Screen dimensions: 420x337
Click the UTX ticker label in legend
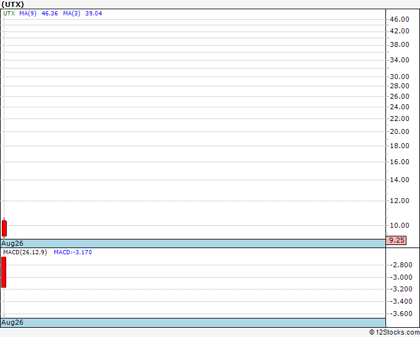coord(9,14)
